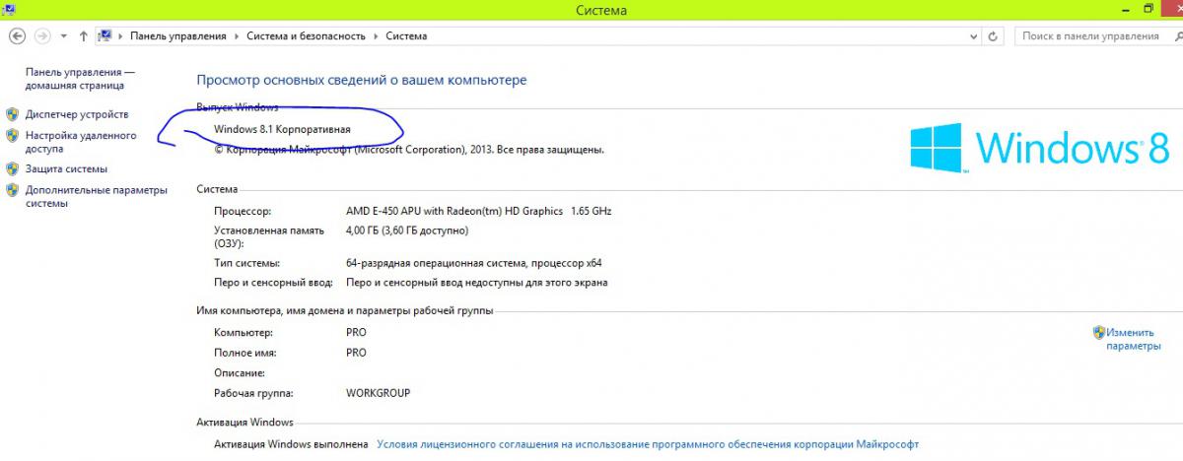Click the Back navigation arrow
The width and height of the screenshot is (1183, 461).
click(x=17, y=35)
